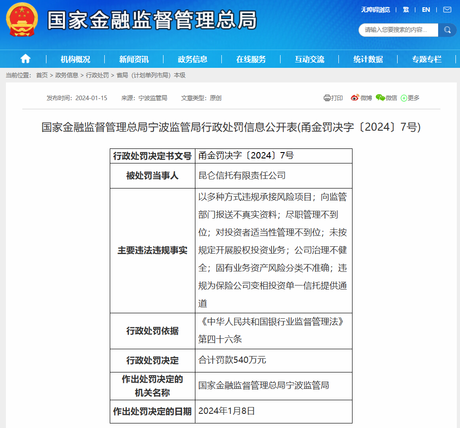Open the 新闻资讯 menu
Screen dimensions: 460x428
click(134, 59)
